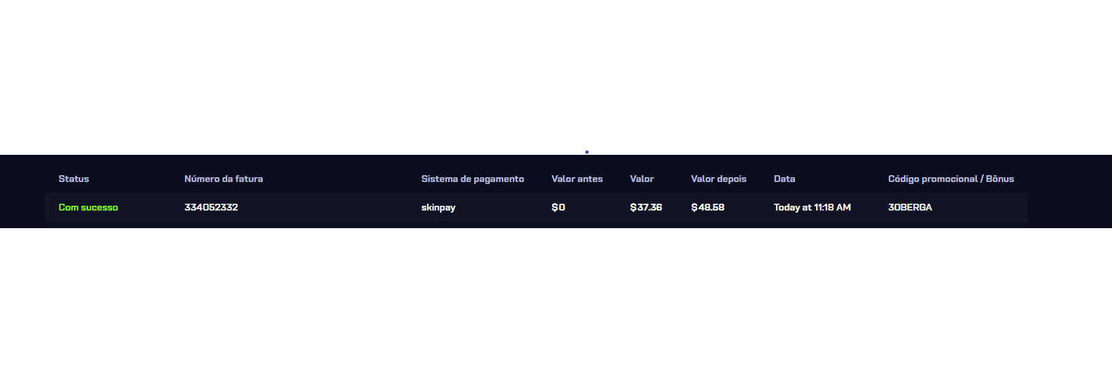The height and width of the screenshot is (383, 1112).
Task: Click the $0 previous balance value
Action: pyautogui.click(x=558, y=208)
